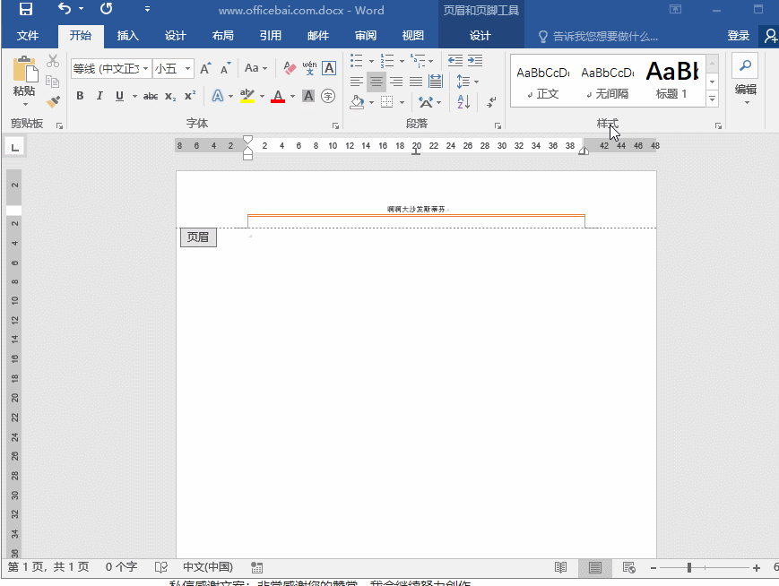
Task: Click the Phonetic Guide wén icon
Action: (309, 68)
